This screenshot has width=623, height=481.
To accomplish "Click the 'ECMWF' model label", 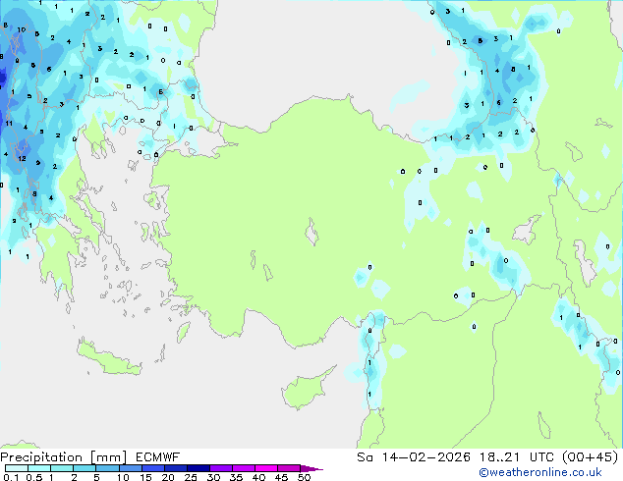I will pos(157,457).
